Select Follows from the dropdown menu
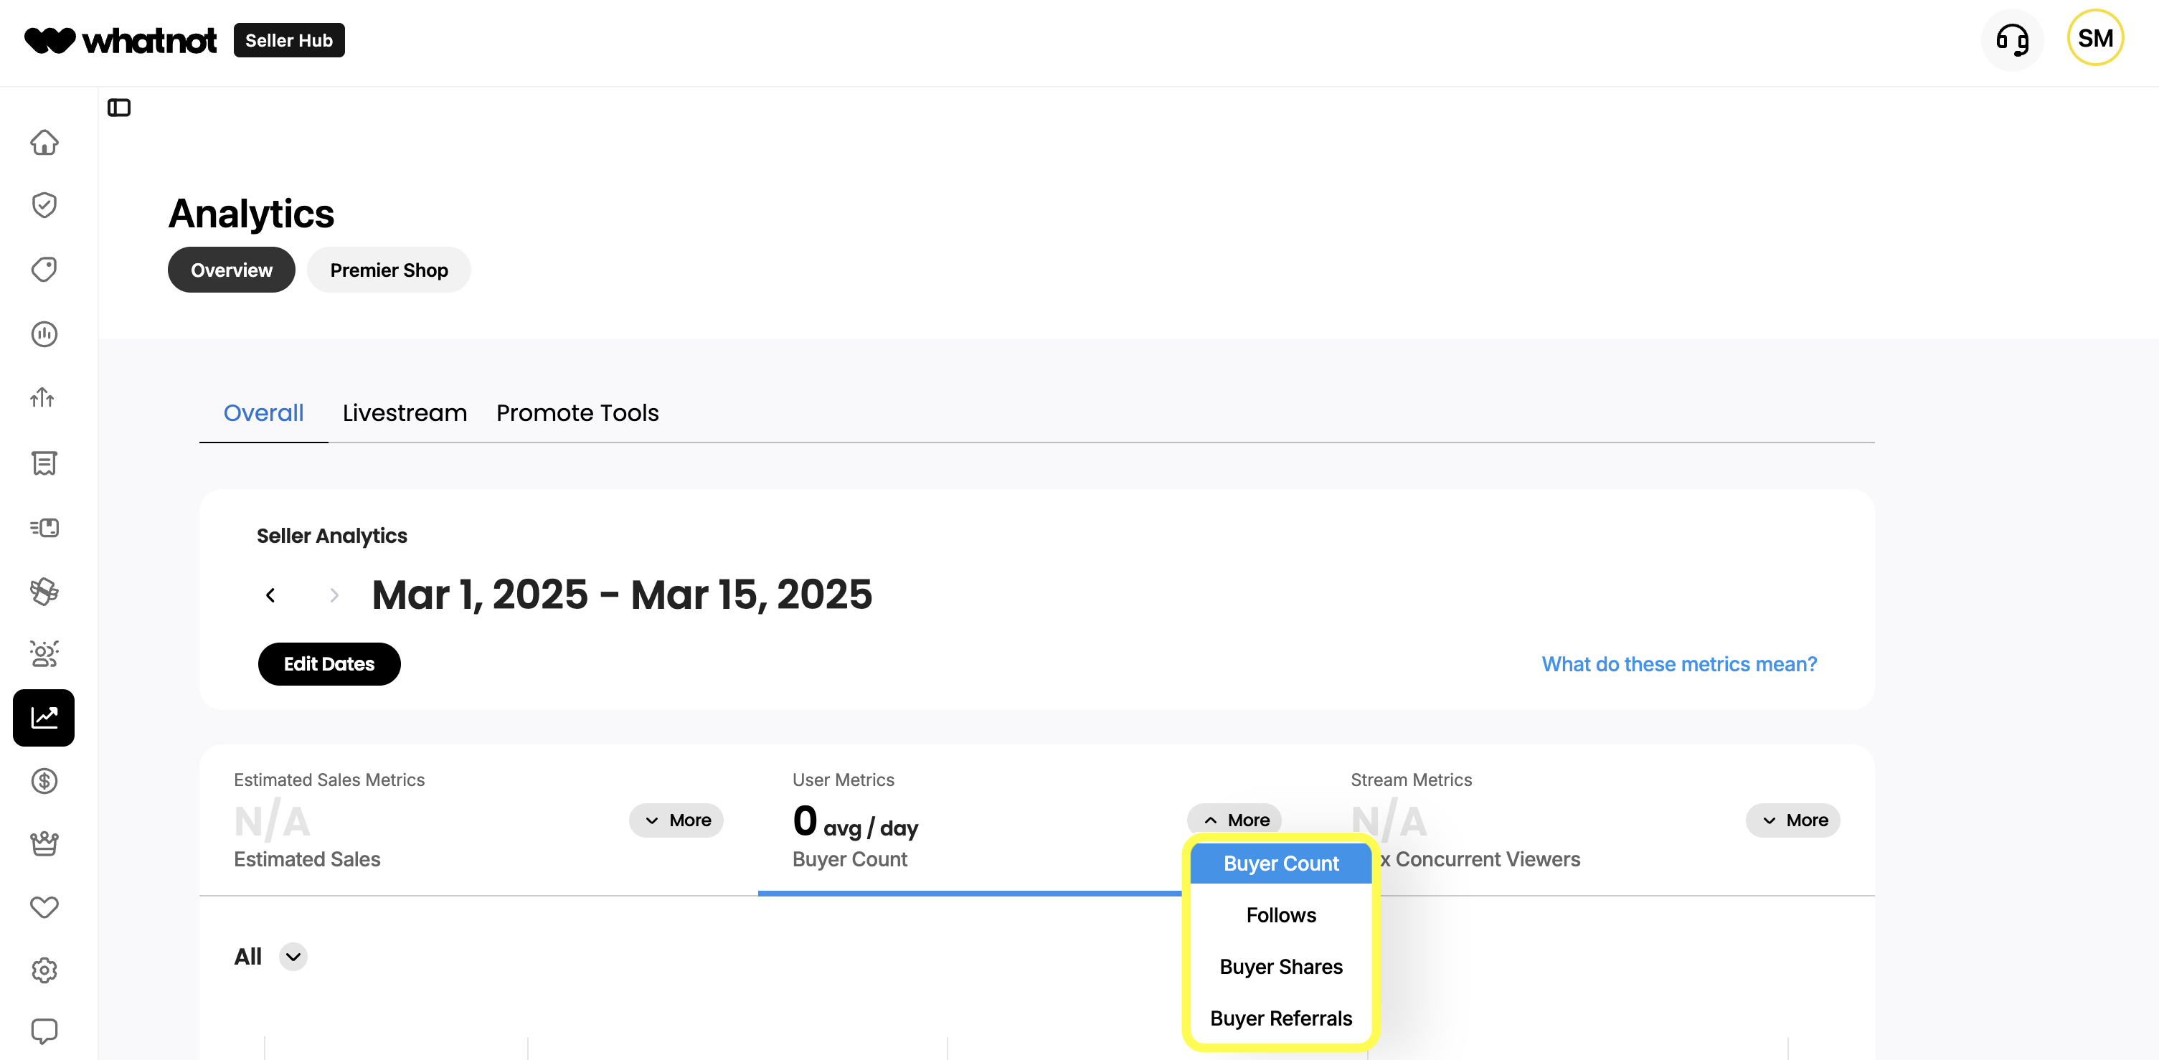2159x1060 pixels. [x=1280, y=915]
